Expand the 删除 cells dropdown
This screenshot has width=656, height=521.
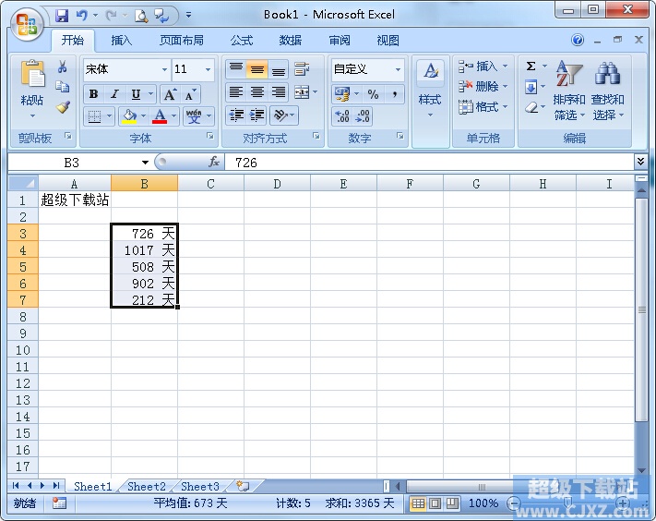[x=505, y=86]
